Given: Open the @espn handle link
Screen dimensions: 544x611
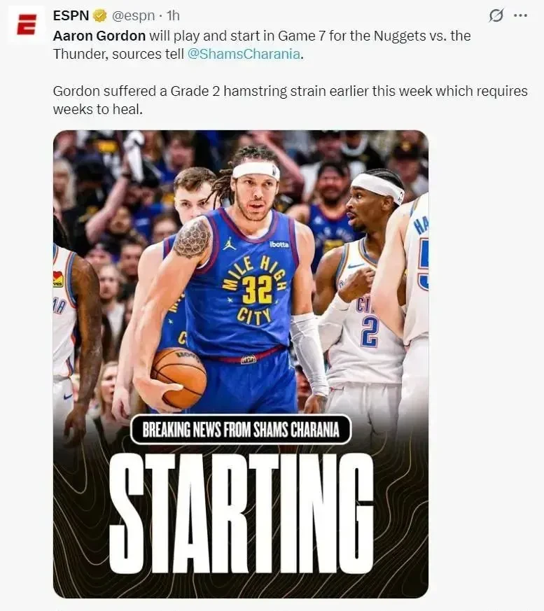Looking at the screenshot, I should coord(133,16).
